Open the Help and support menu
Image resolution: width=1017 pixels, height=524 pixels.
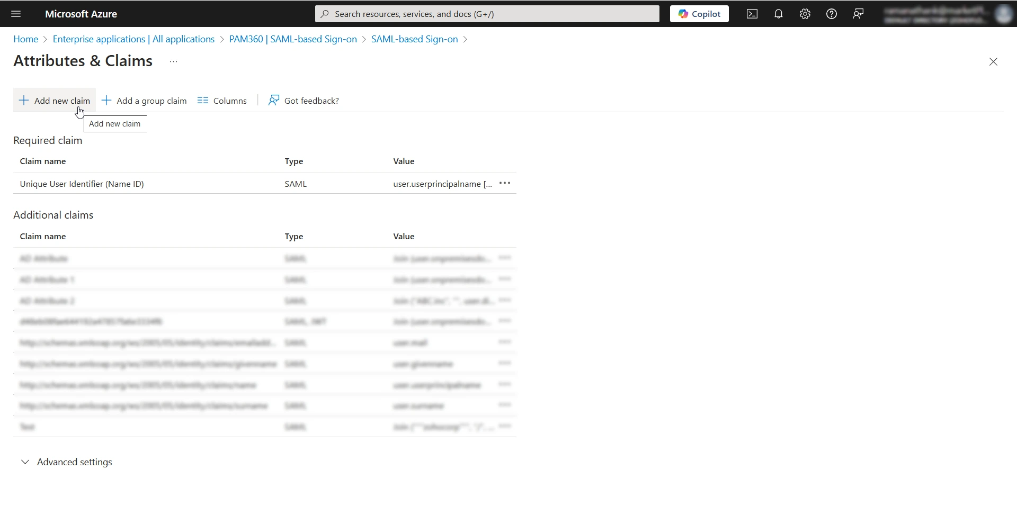point(831,14)
